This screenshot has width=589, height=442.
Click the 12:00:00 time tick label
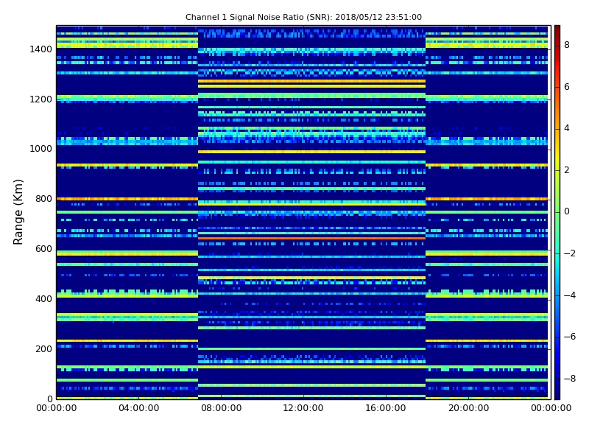click(x=303, y=408)
